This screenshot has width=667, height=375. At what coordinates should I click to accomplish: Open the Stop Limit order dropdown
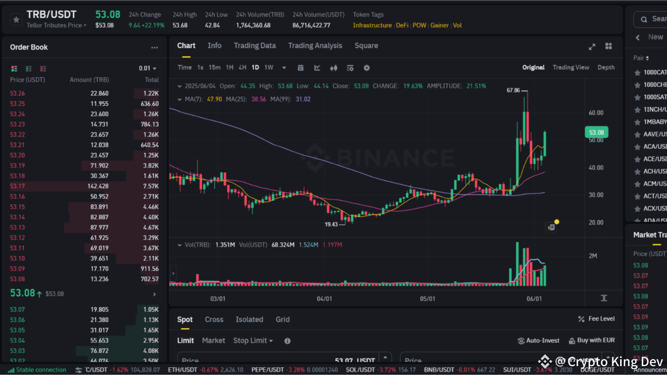(253, 341)
